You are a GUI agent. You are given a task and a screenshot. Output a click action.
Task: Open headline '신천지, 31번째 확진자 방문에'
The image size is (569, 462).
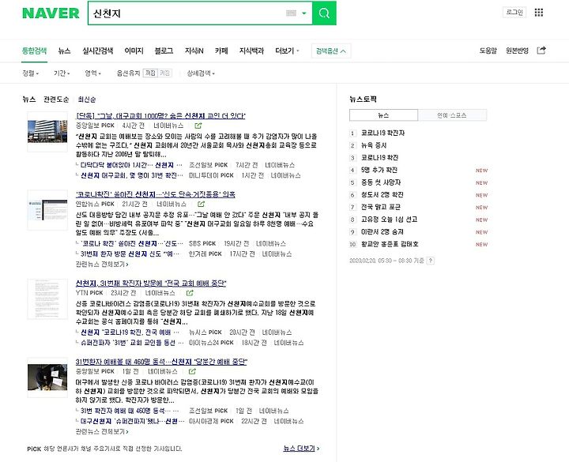pyautogui.click(x=151, y=284)
